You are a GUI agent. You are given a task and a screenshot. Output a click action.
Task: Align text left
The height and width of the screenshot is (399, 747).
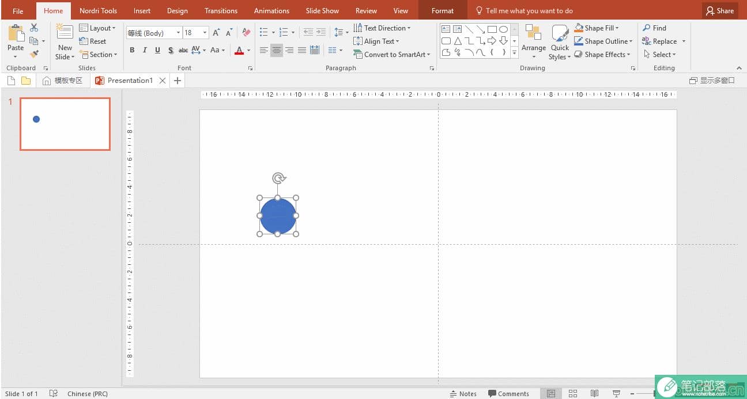pyautogui.click(x=264, y=51)
